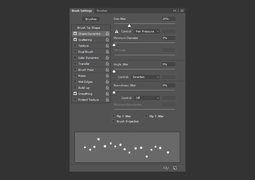This screenshot has width=255, height=180.
Task: Open Roundness Jitter Control dropdown (Off)
Action: (147, 98)
